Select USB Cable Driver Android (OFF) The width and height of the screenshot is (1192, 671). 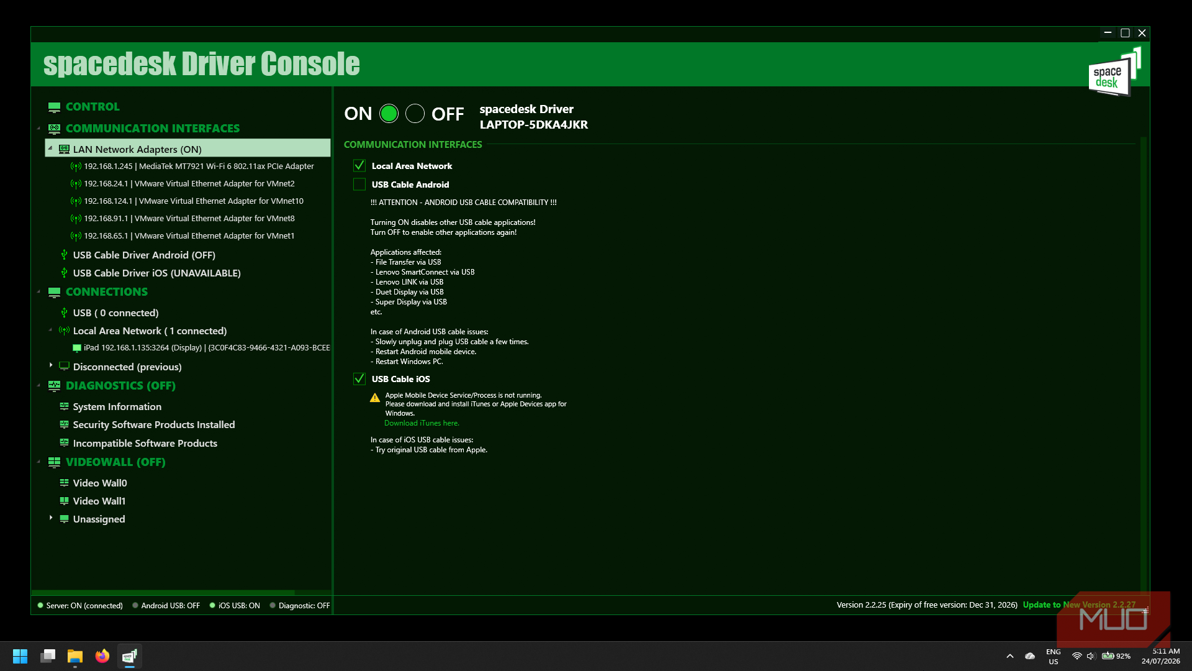[x=144, y=255]
